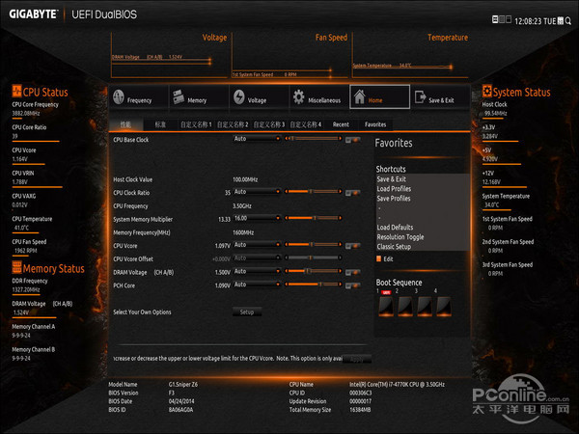Open the Frequency section globe icon
This screenshot has height=434, width=579.
[x=119, y=97]
